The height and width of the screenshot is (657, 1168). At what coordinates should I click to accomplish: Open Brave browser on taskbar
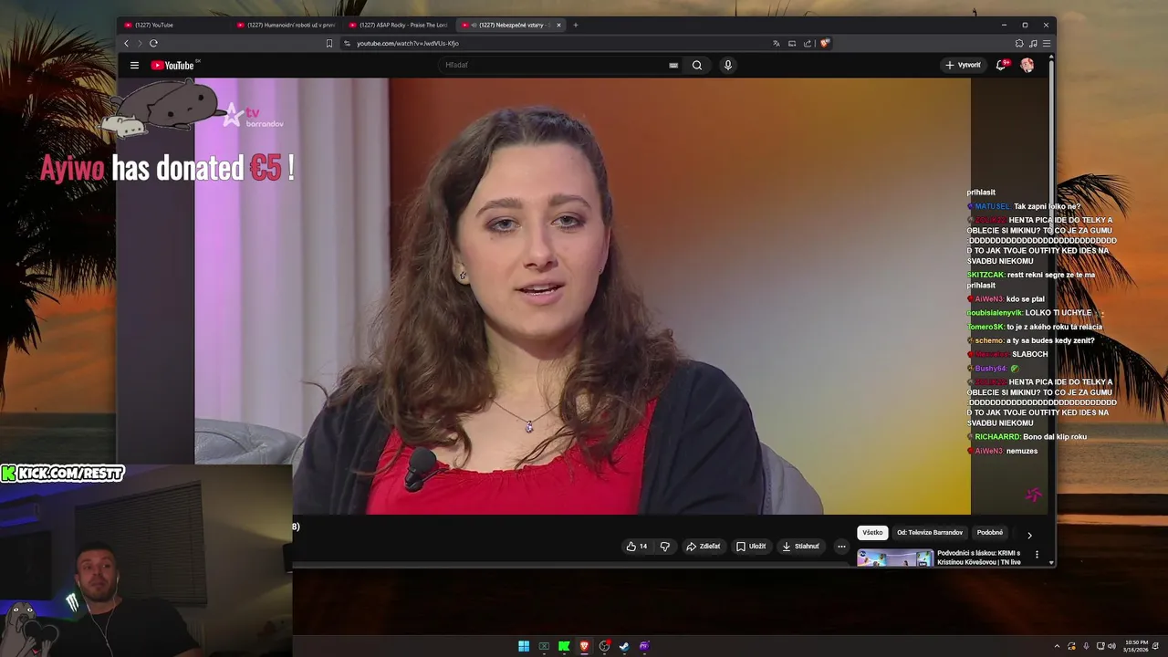(x=584, y=646)
